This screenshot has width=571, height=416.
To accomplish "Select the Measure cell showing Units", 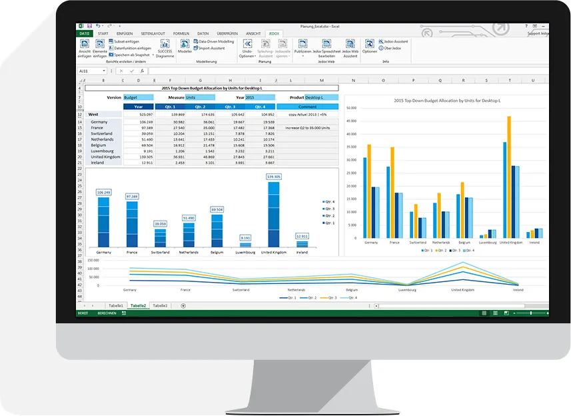I will pos(201,97).
